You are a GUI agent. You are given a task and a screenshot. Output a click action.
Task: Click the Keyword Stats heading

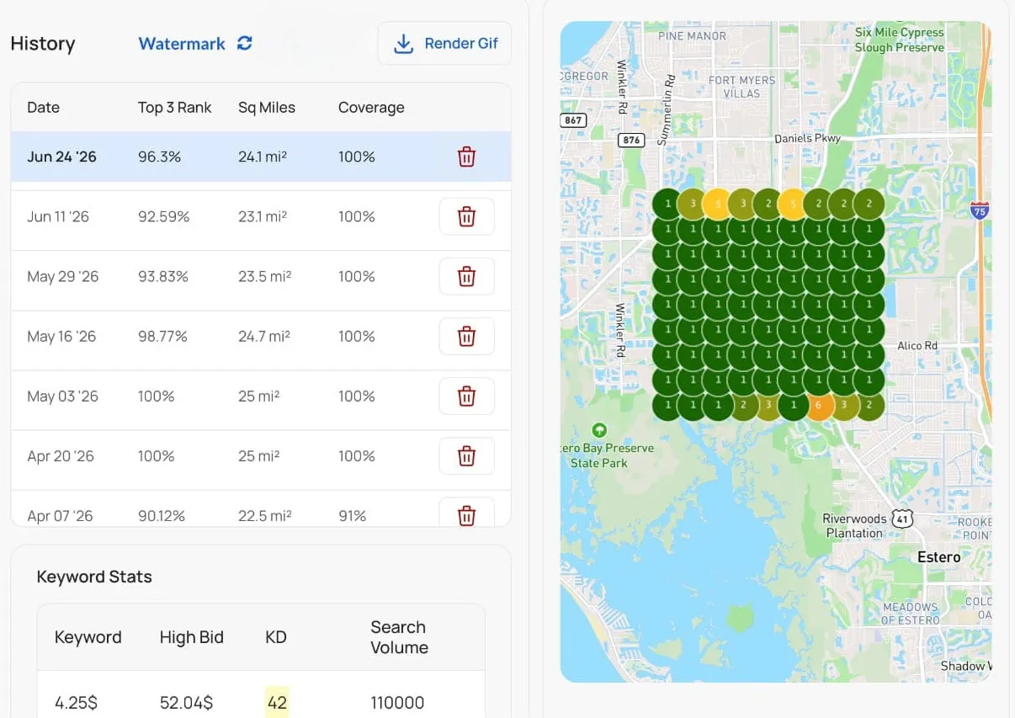(x=94, y=577)
